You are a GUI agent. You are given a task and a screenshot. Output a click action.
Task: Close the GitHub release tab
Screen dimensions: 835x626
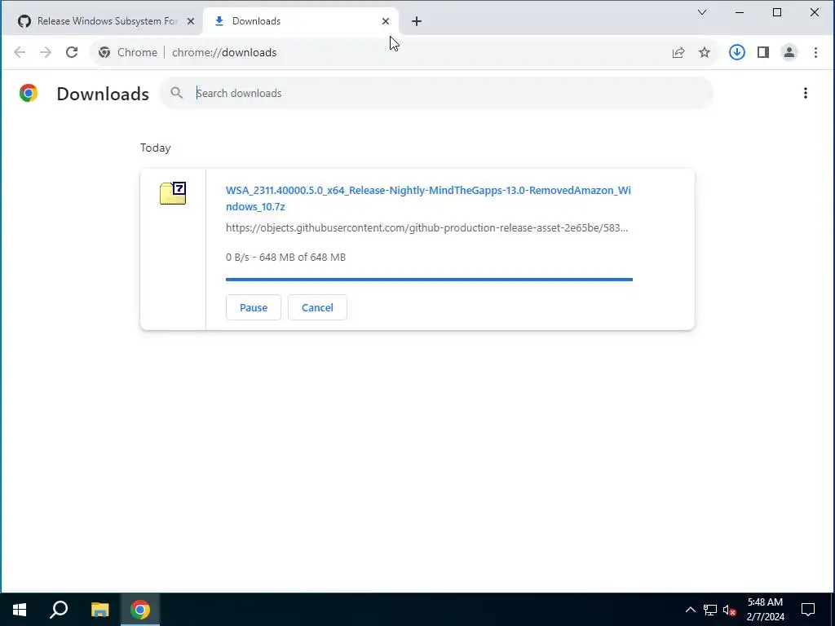pyautogui.click(x=191, y=21)
